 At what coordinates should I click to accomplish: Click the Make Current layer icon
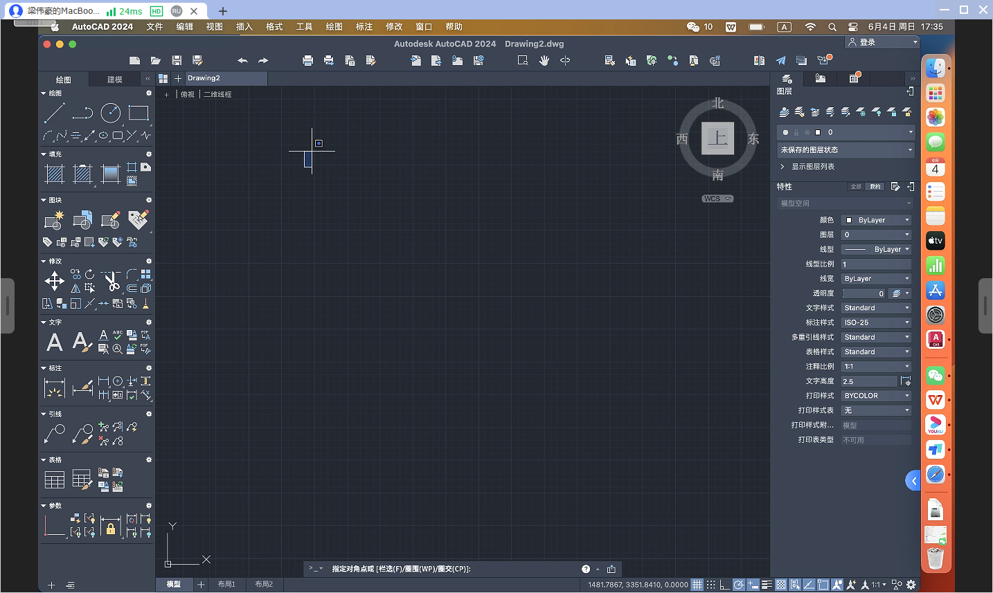click(785, 112)
